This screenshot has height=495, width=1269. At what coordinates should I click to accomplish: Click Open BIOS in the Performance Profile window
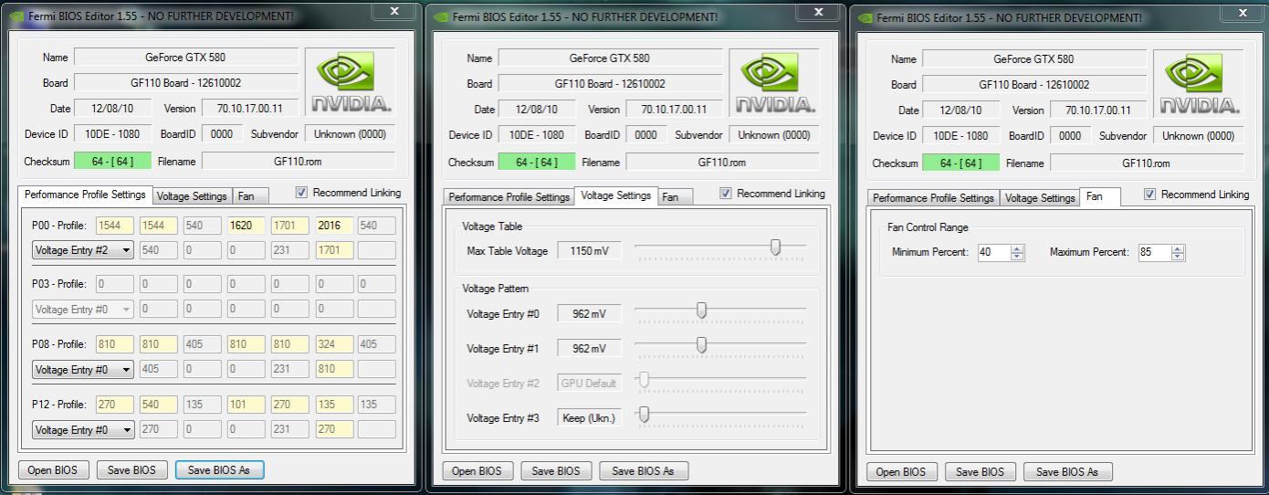click(54, 470)
